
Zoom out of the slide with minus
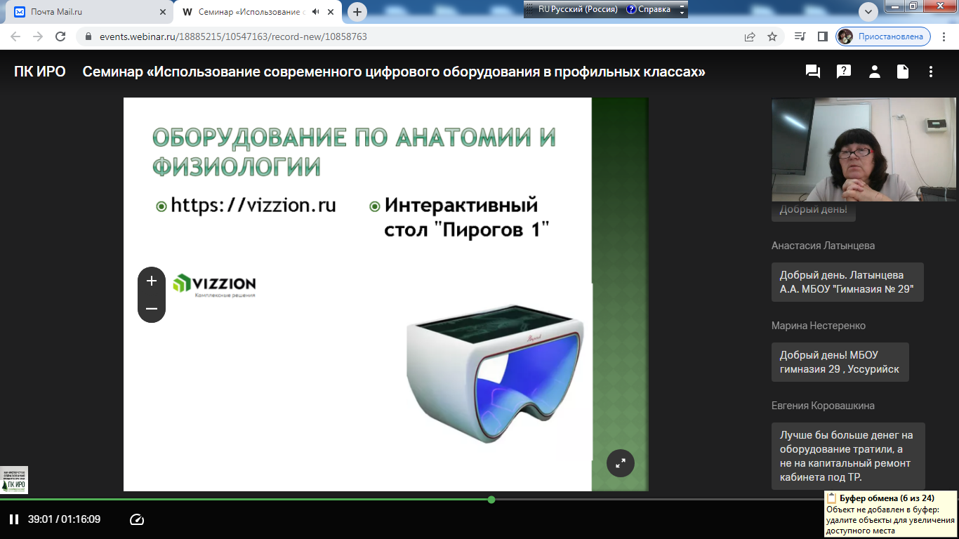coord(152,309)
